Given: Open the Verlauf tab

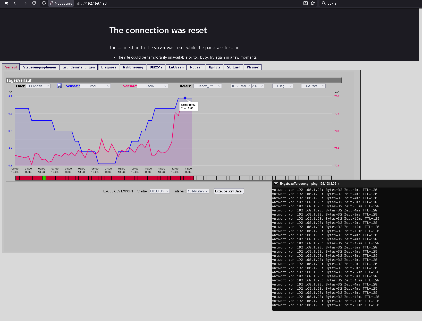Looking at the screenshot, I should coord(11,67).
